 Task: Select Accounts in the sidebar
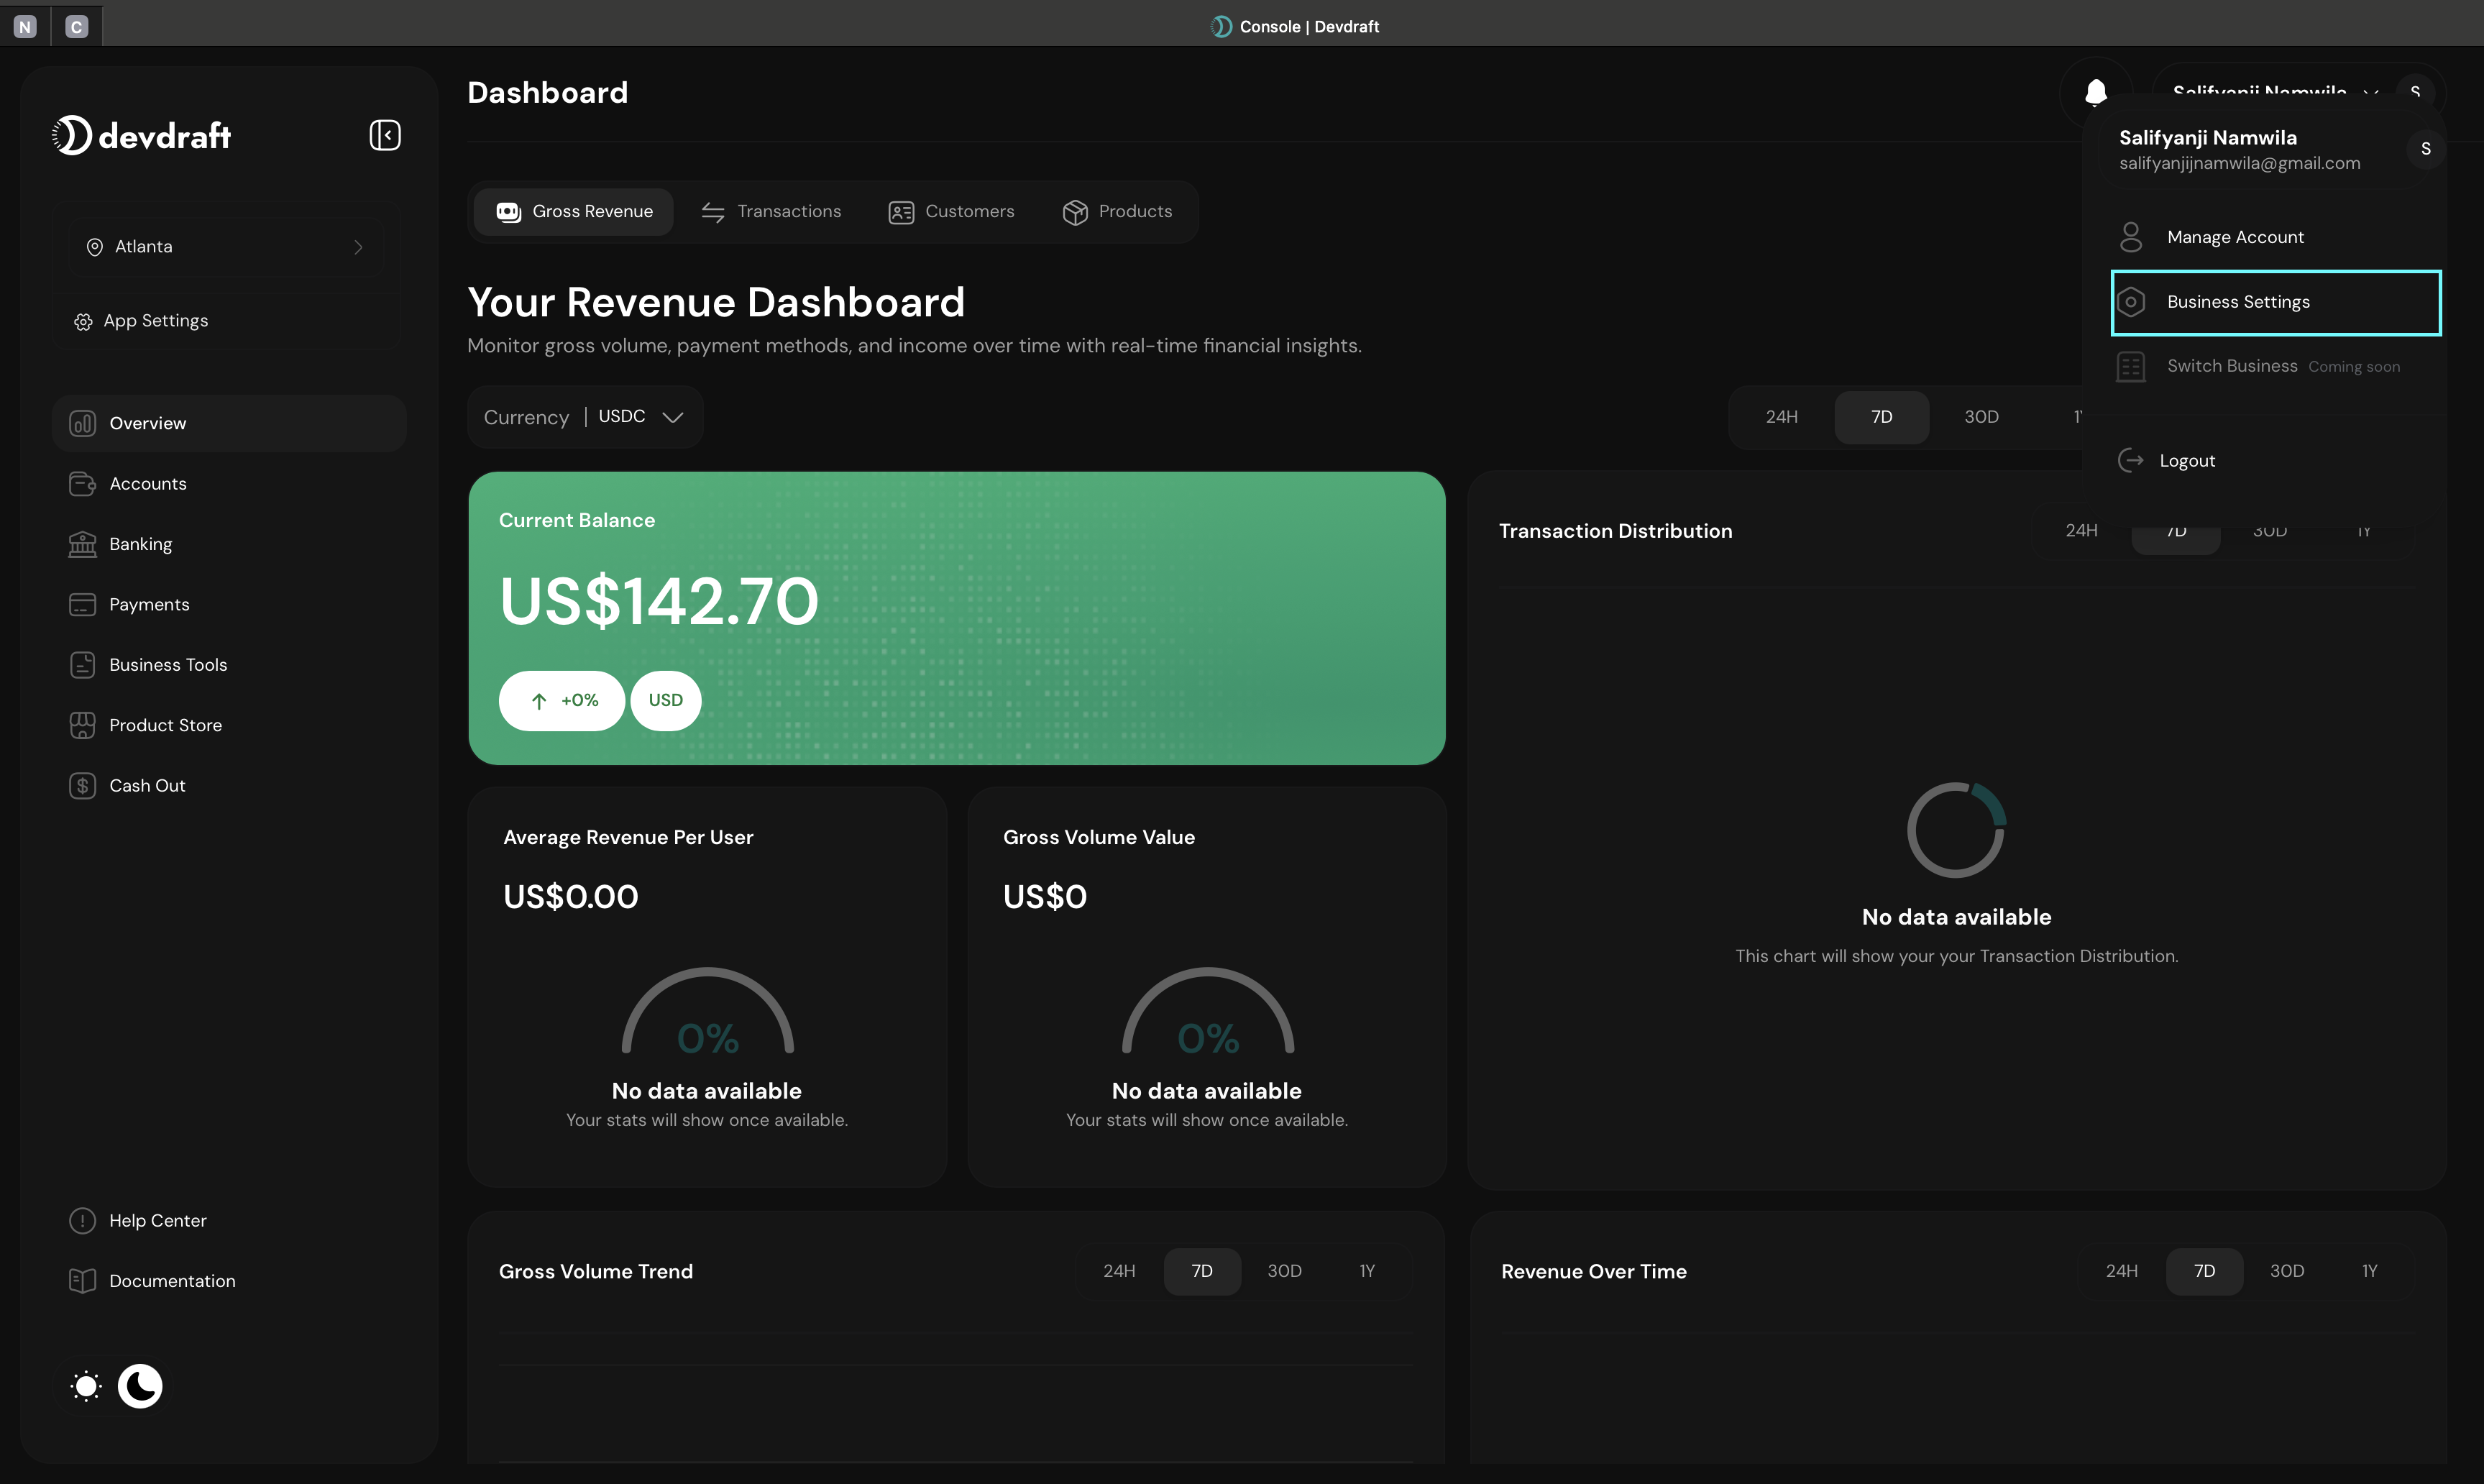coord(148,483)
